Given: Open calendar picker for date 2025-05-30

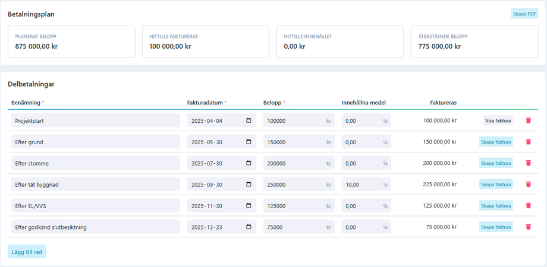Looking at the screenshot, I should pyautogui.click(x=249, y=142).
